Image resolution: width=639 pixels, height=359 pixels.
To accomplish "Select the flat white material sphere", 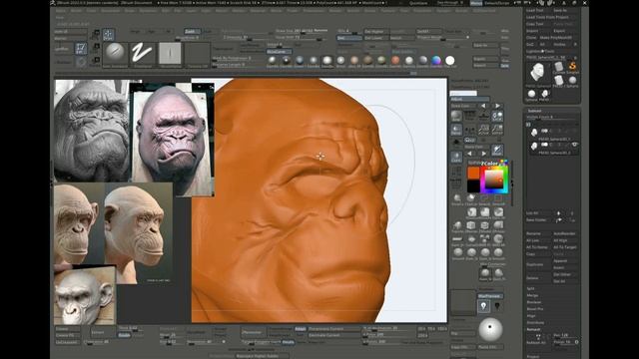I will pos(450,61).
